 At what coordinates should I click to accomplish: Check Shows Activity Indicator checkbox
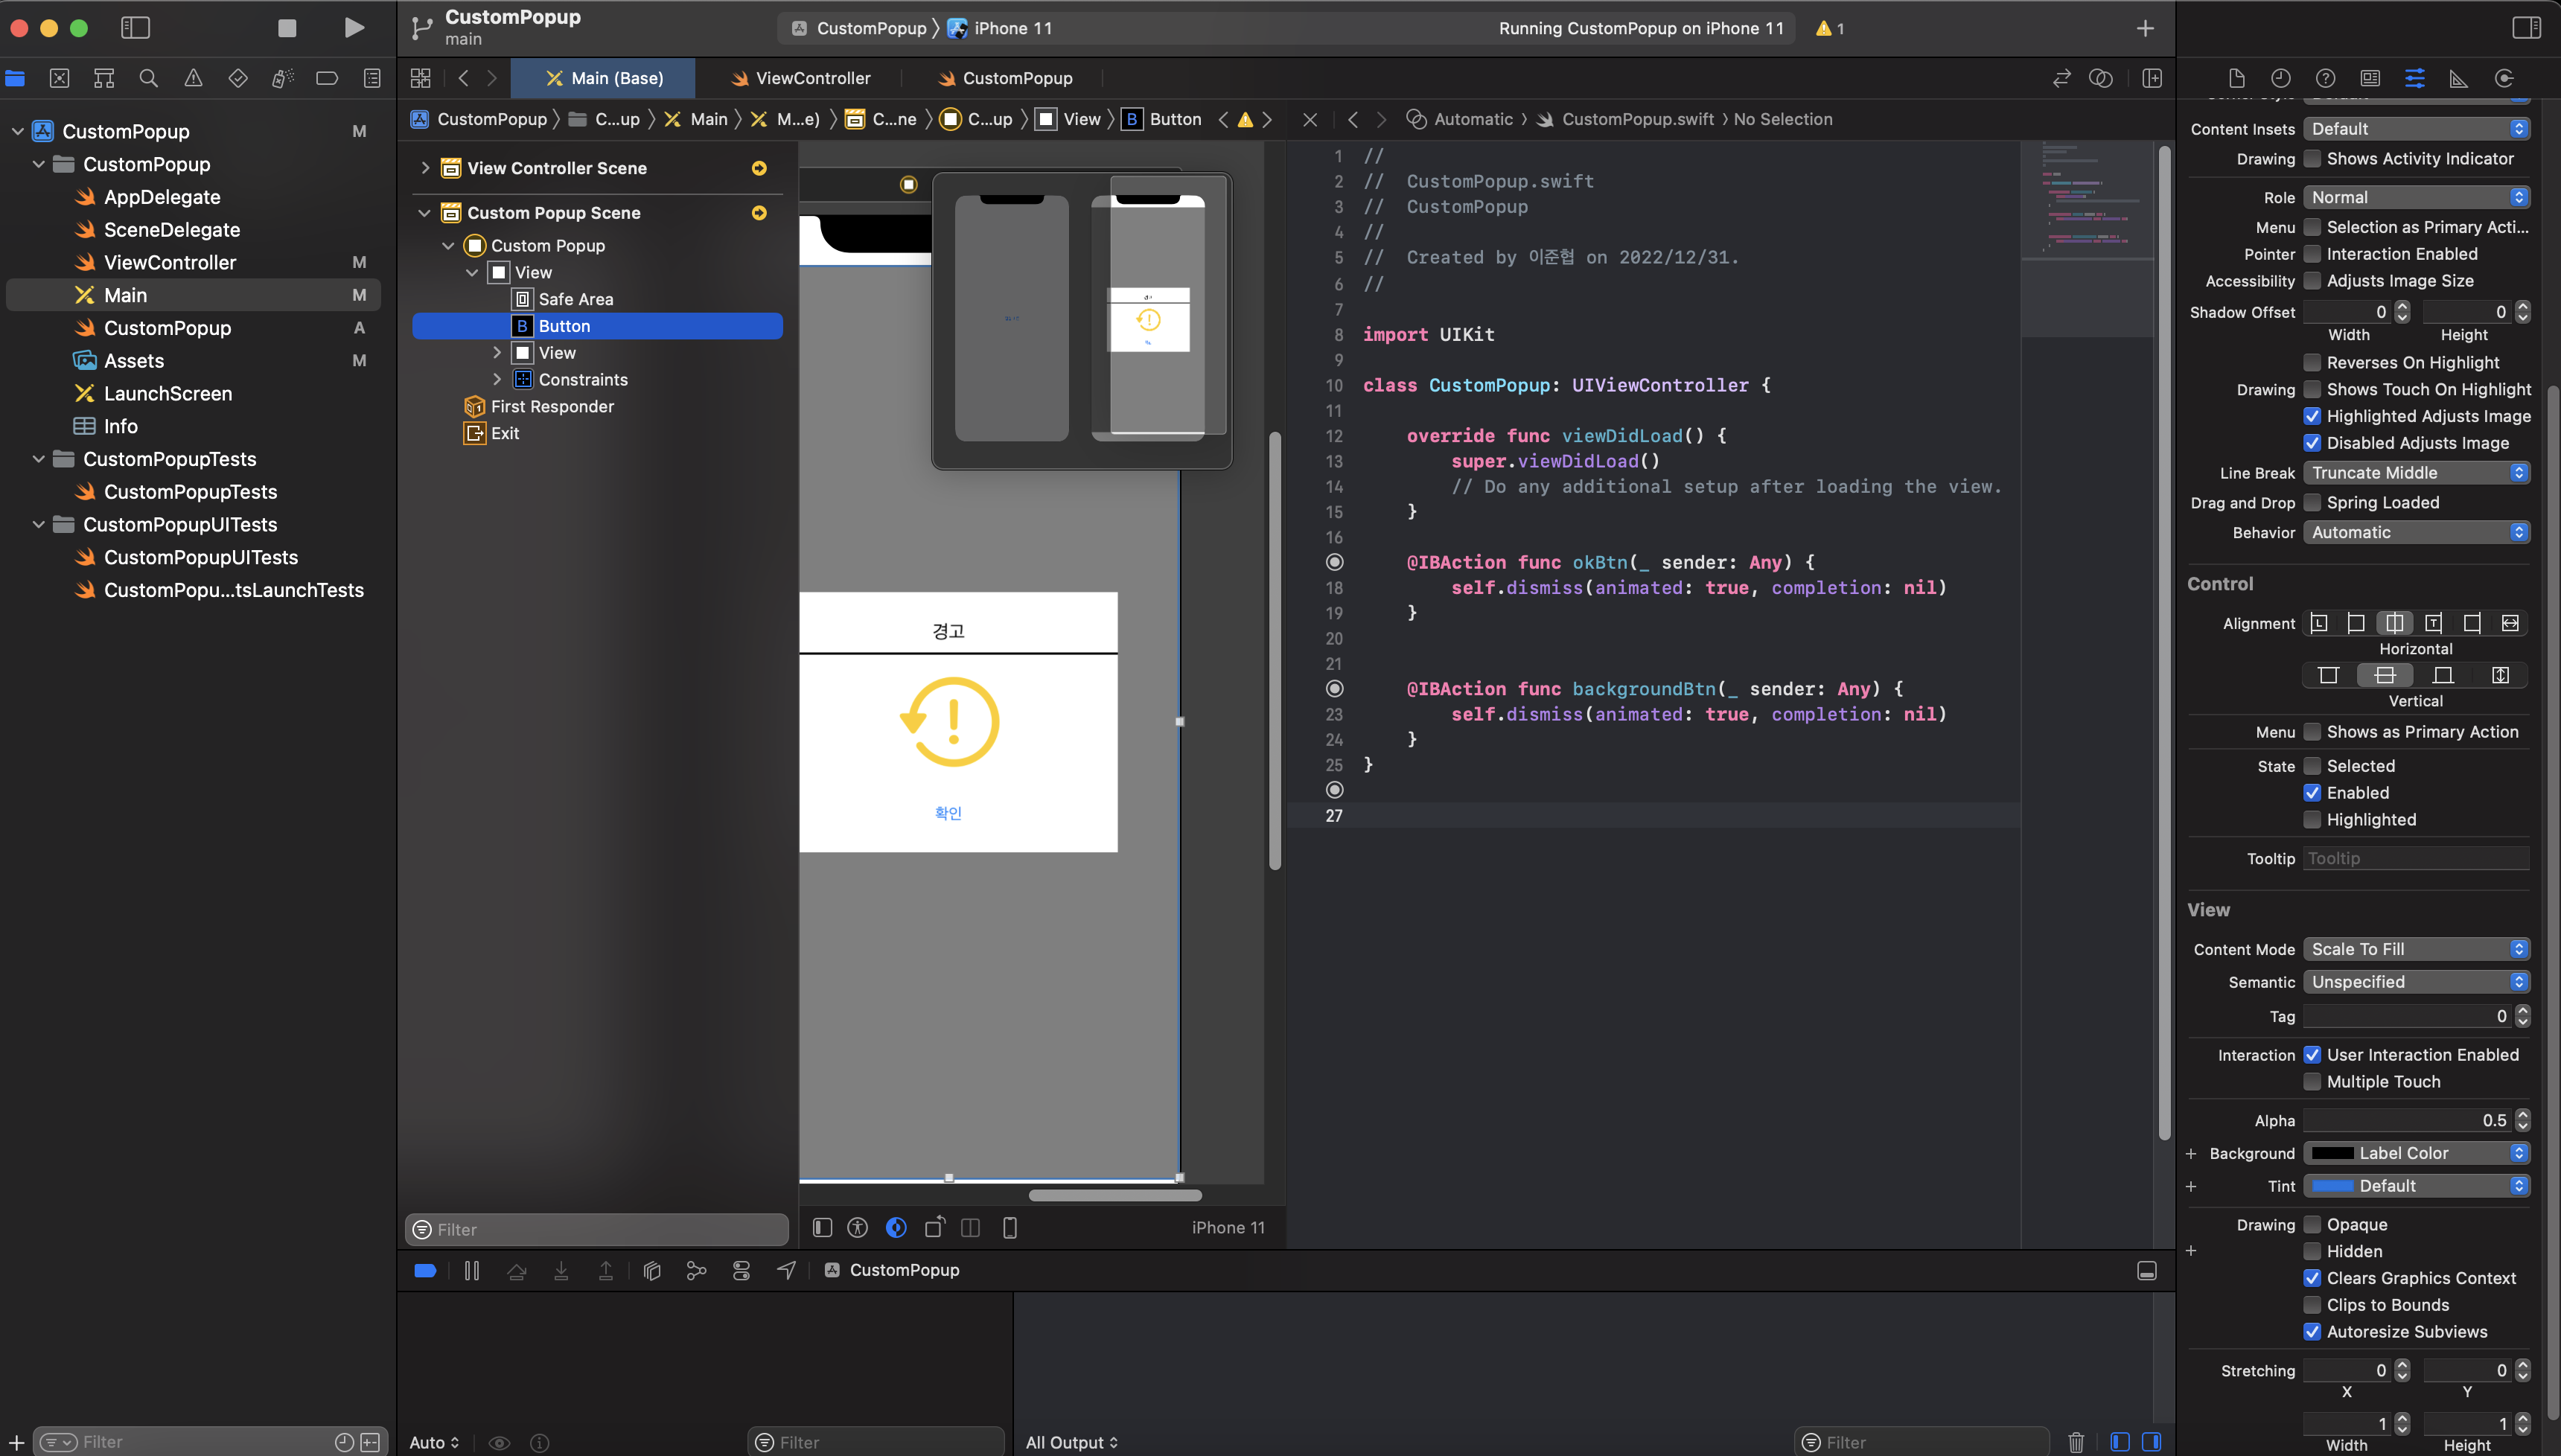(x=2312, y=159)
